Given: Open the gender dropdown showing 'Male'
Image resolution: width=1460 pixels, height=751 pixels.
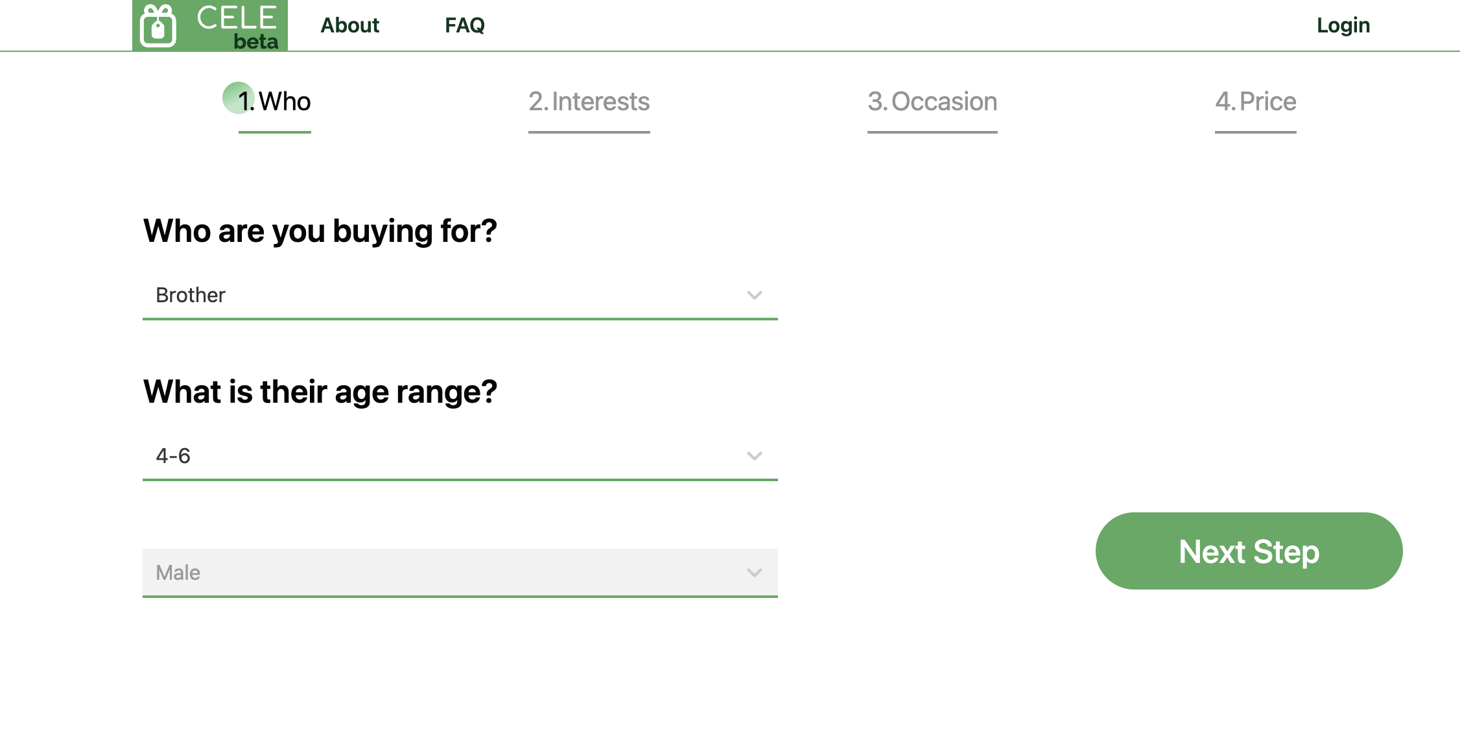Looking at the screenshot, I should point(460,572).
